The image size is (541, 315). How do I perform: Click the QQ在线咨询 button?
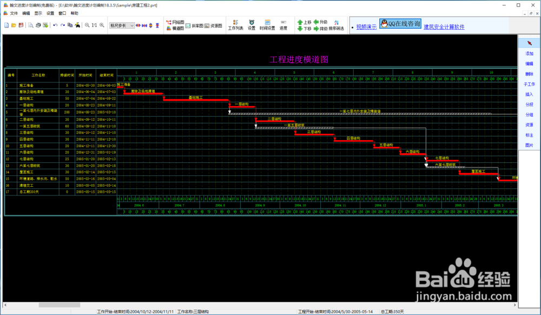[x=400, y=24]
